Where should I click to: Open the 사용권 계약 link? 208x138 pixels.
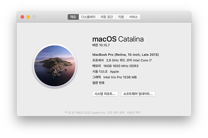[133, 112]
